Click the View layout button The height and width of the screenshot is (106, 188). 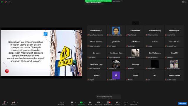click(x=184, y=2)
